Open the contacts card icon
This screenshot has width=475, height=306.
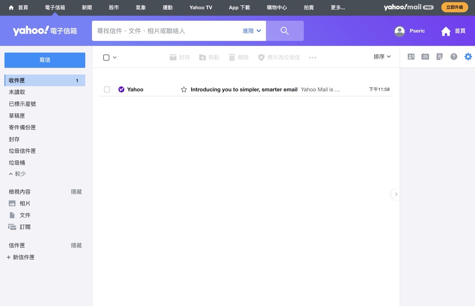pos(411,57)
